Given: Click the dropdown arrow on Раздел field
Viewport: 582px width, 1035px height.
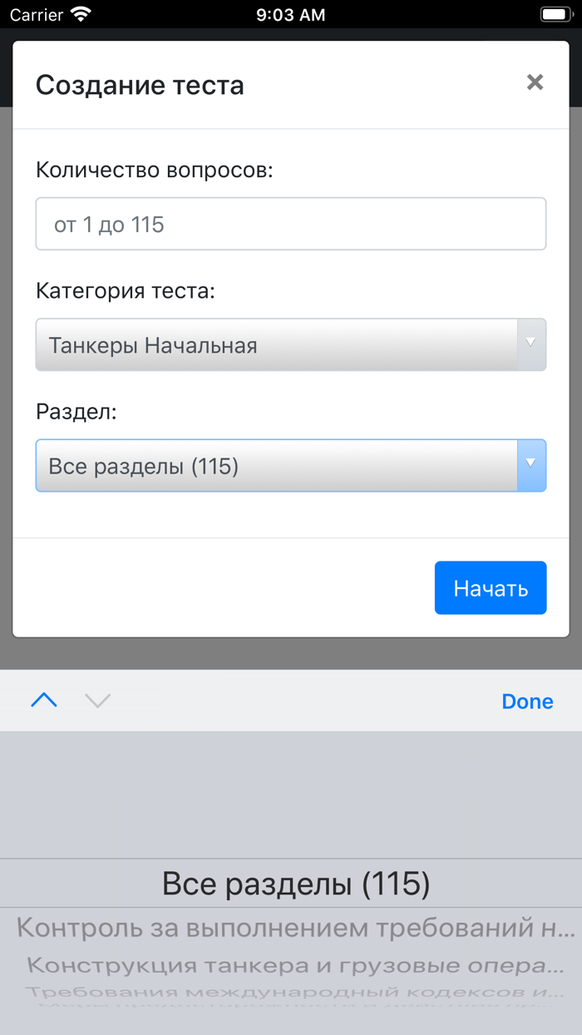Looking at the screenshot, I should (x=530, y=466).
